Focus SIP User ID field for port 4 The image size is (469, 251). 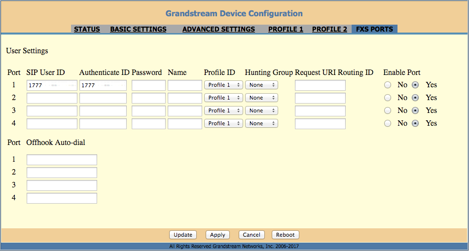(x=52, y=124)
